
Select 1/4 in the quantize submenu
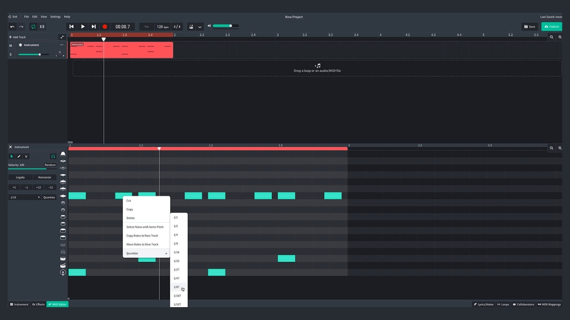coord(179,235)
